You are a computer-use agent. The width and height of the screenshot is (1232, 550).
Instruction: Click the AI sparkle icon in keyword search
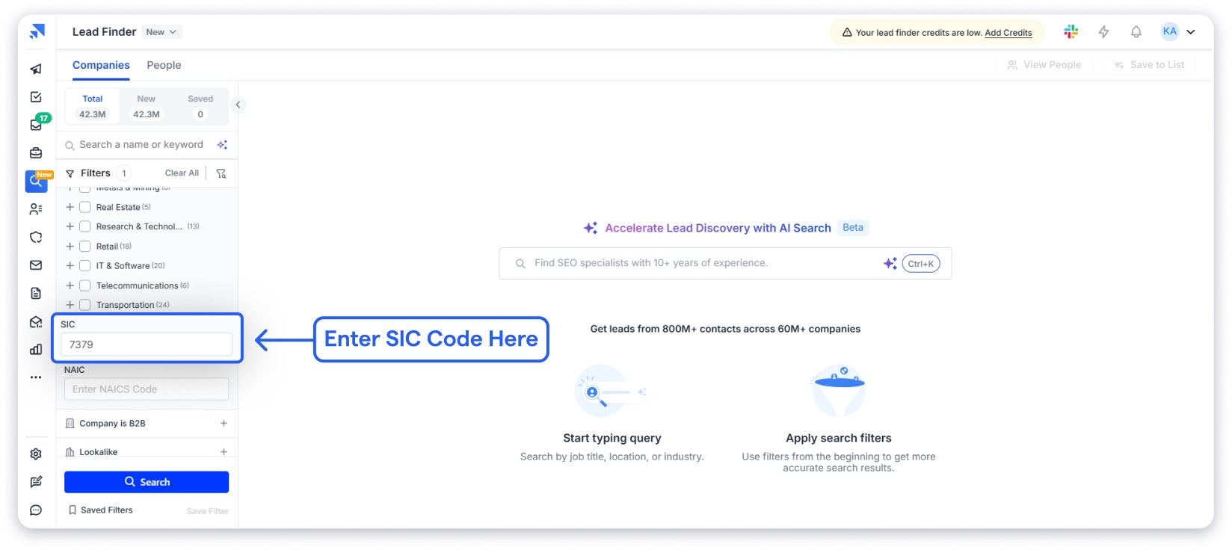point(222,145)
